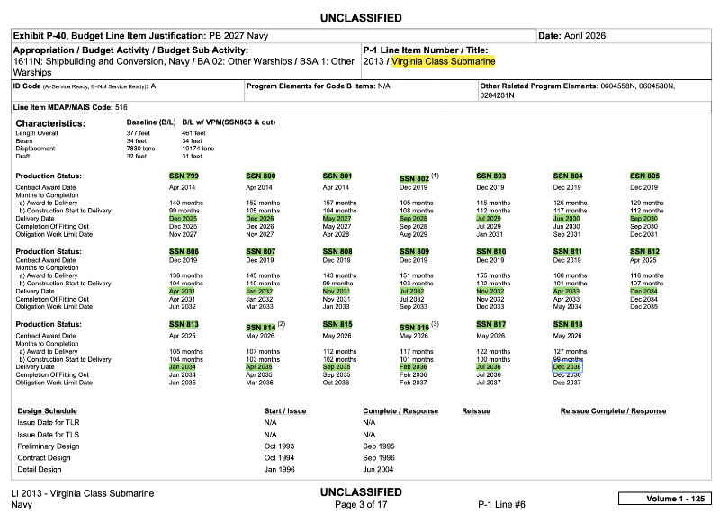Select the 'SSN 801' column header
Screen dimensions: 720x523
pos(337,176)
